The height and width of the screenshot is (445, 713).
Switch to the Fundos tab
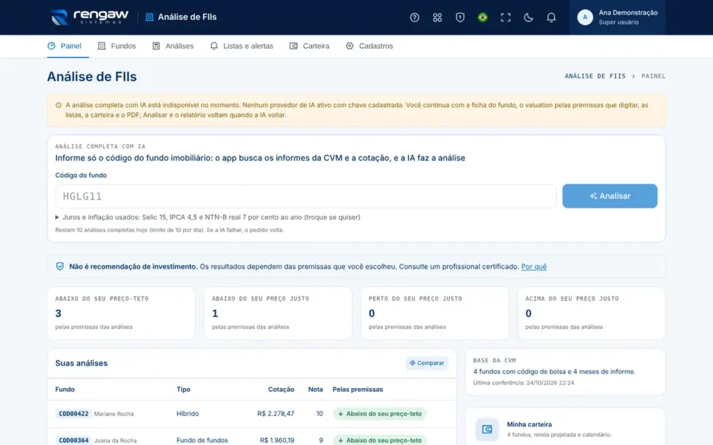(117, 46)
